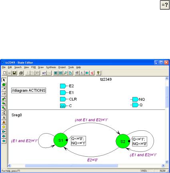Select the Condition (=?) tool in sidebar
This screenshot has height=173, width=170.
pyautogui.click(x=4, y=94)
